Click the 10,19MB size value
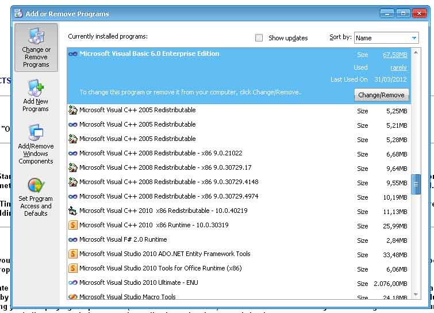This screenshot has width=434, height=313. (395, 197)
